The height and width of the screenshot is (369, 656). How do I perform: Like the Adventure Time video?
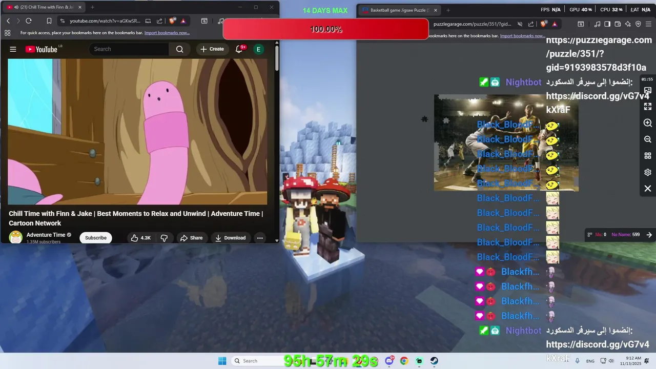(x=140, y=238)
